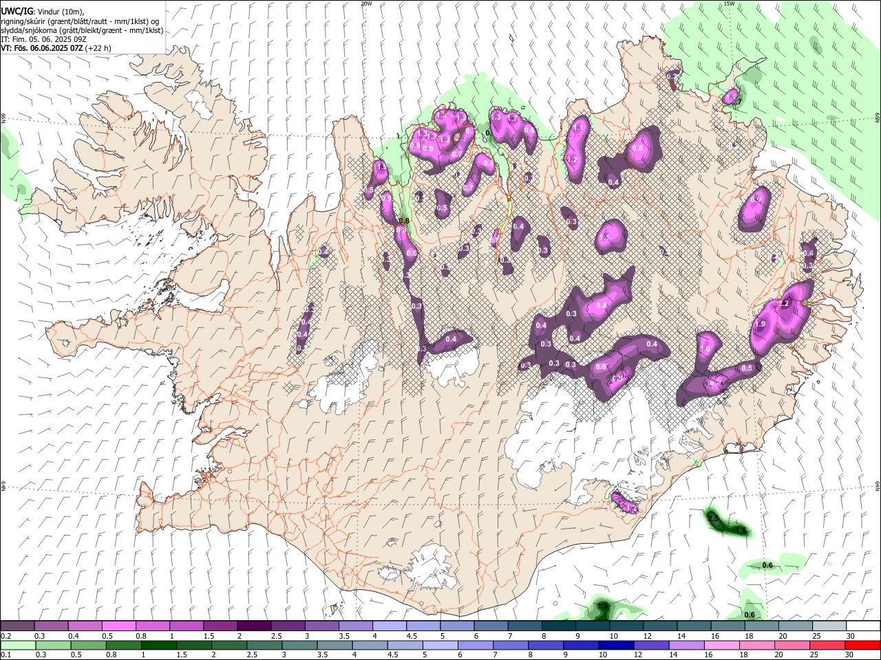Select the initial time "IT: Fim. 05. 06. 2025 09Z"

(43, 39)
